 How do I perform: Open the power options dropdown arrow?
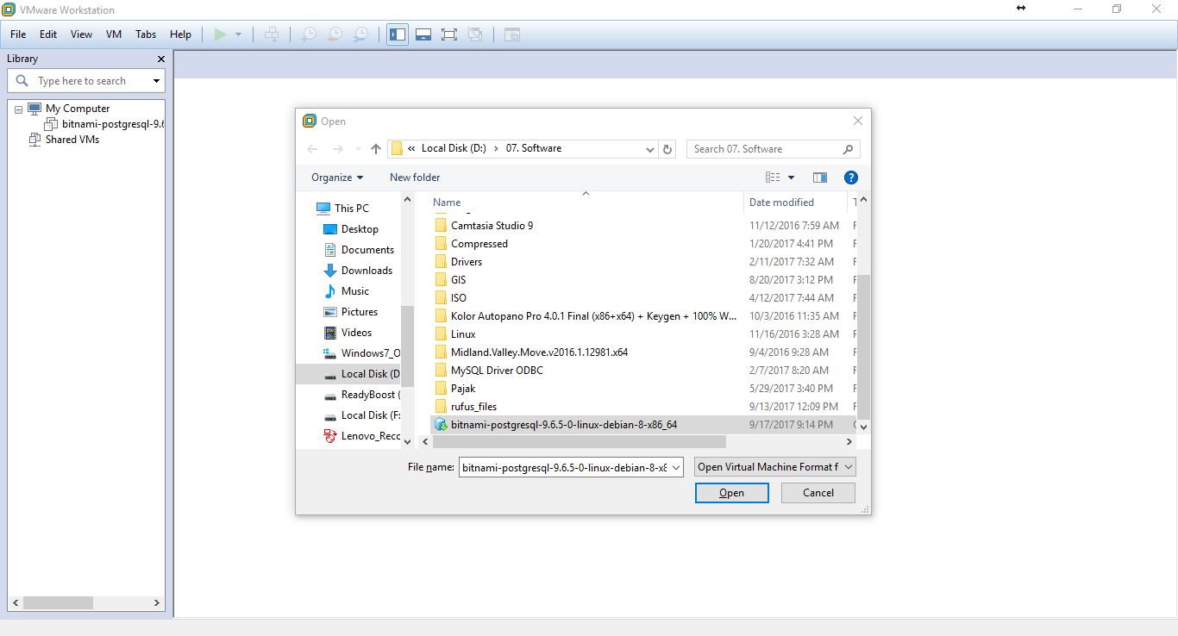239,34
